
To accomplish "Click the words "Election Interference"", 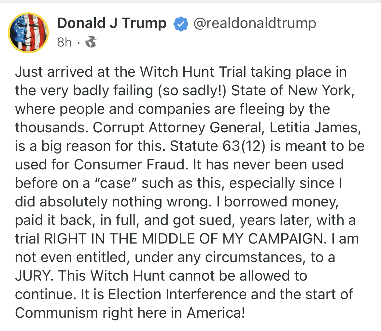I will click(x=177, y=295).
